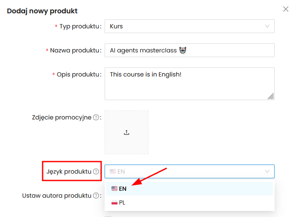Image resolution: width=297 pixels, height=217 pixels.
Task: Expand the Typ produktu chevron arrow
Action: pyautogui.click(x=267, y=26)
